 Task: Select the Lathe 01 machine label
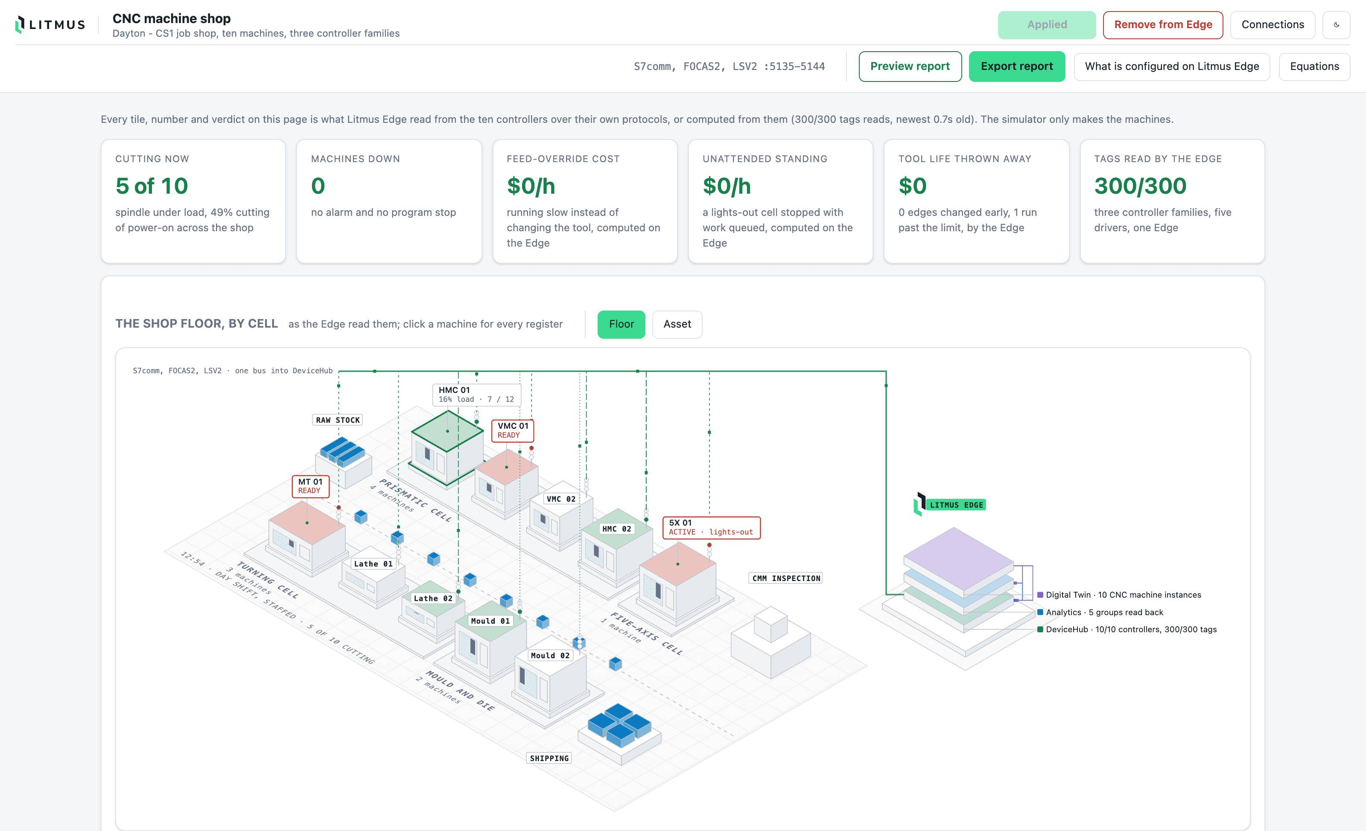[373, 564]
